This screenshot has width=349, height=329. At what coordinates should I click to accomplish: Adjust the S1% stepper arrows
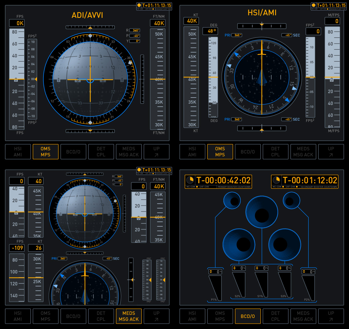257,268
